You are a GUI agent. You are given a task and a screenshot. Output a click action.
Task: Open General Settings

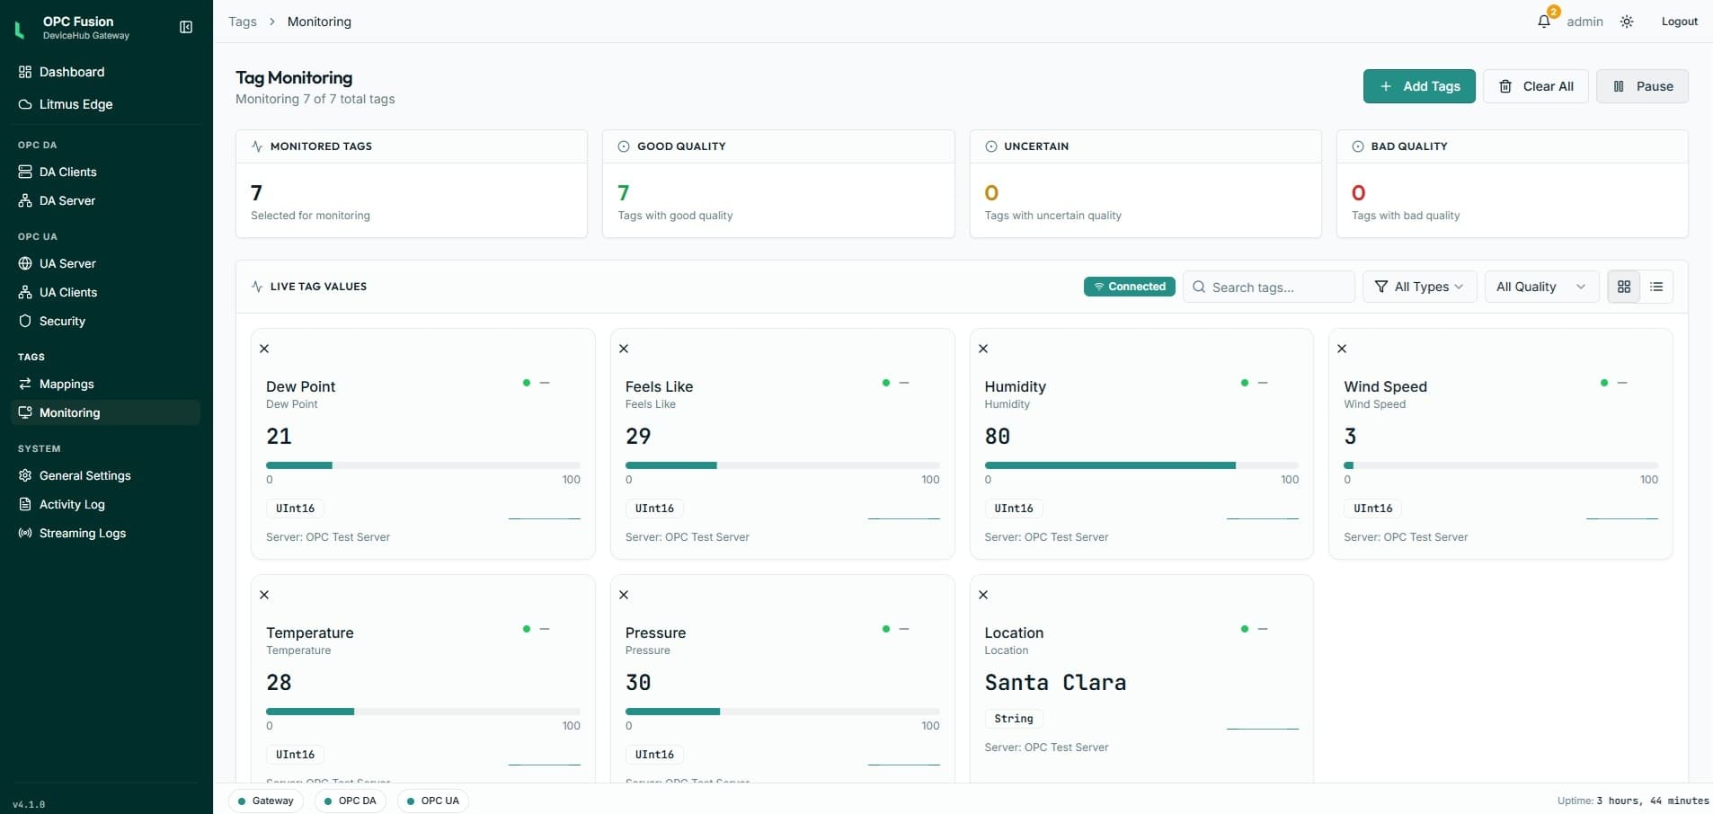point(105,475)
